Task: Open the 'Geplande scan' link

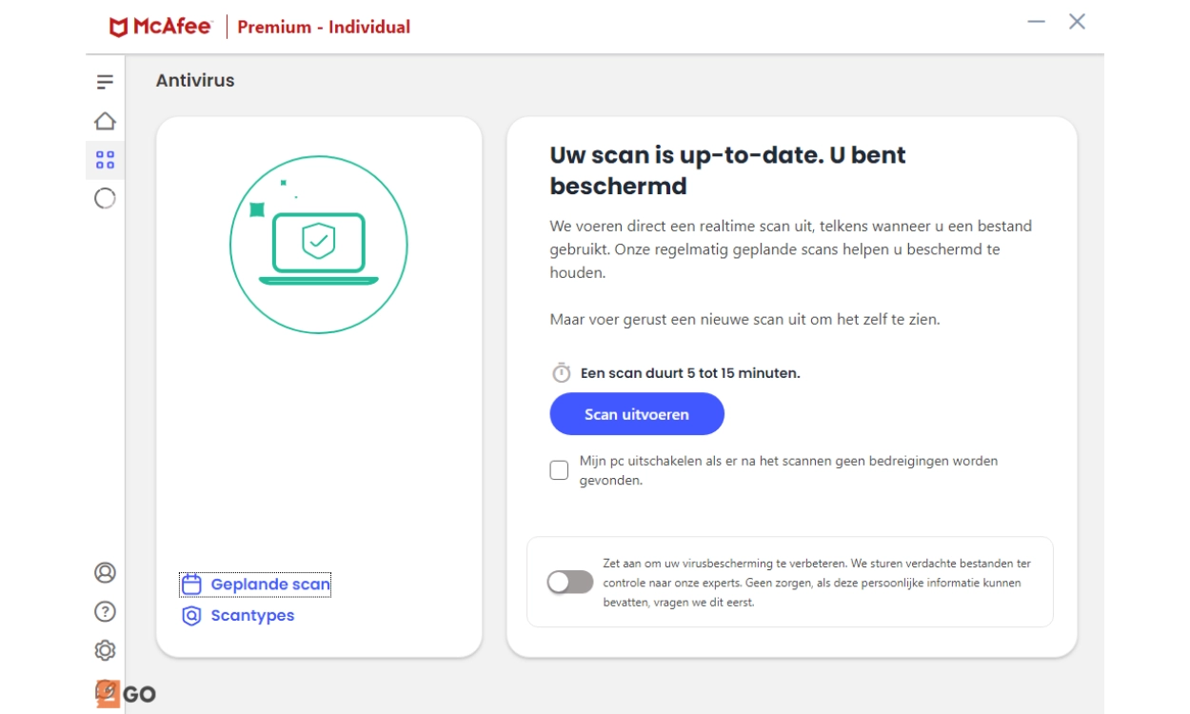Action: click(x=270, y=585)
